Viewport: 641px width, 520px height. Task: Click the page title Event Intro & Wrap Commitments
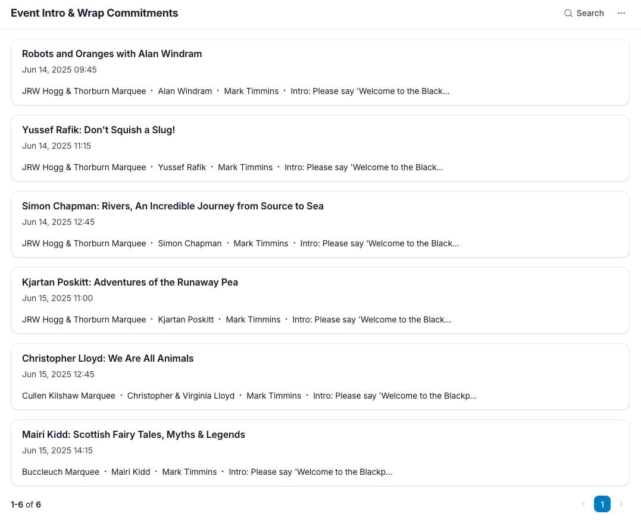(94, 13)
